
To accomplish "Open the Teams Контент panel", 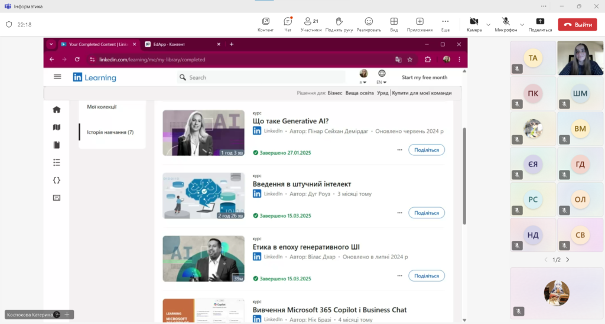I will click(265, 24).
